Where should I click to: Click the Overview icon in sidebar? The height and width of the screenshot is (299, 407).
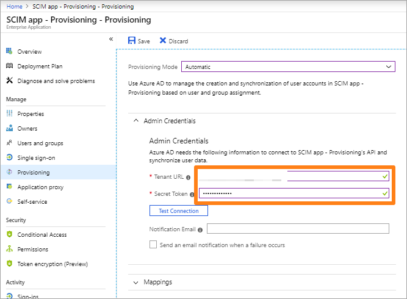[x=9, y=51]
